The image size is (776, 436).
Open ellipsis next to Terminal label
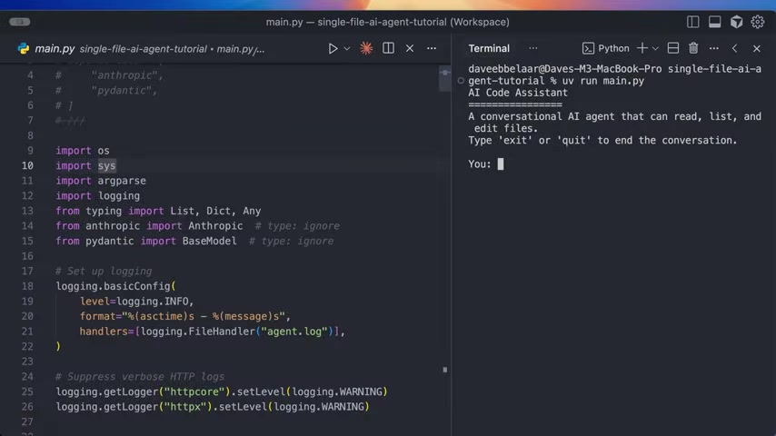[x=533, y=48]
